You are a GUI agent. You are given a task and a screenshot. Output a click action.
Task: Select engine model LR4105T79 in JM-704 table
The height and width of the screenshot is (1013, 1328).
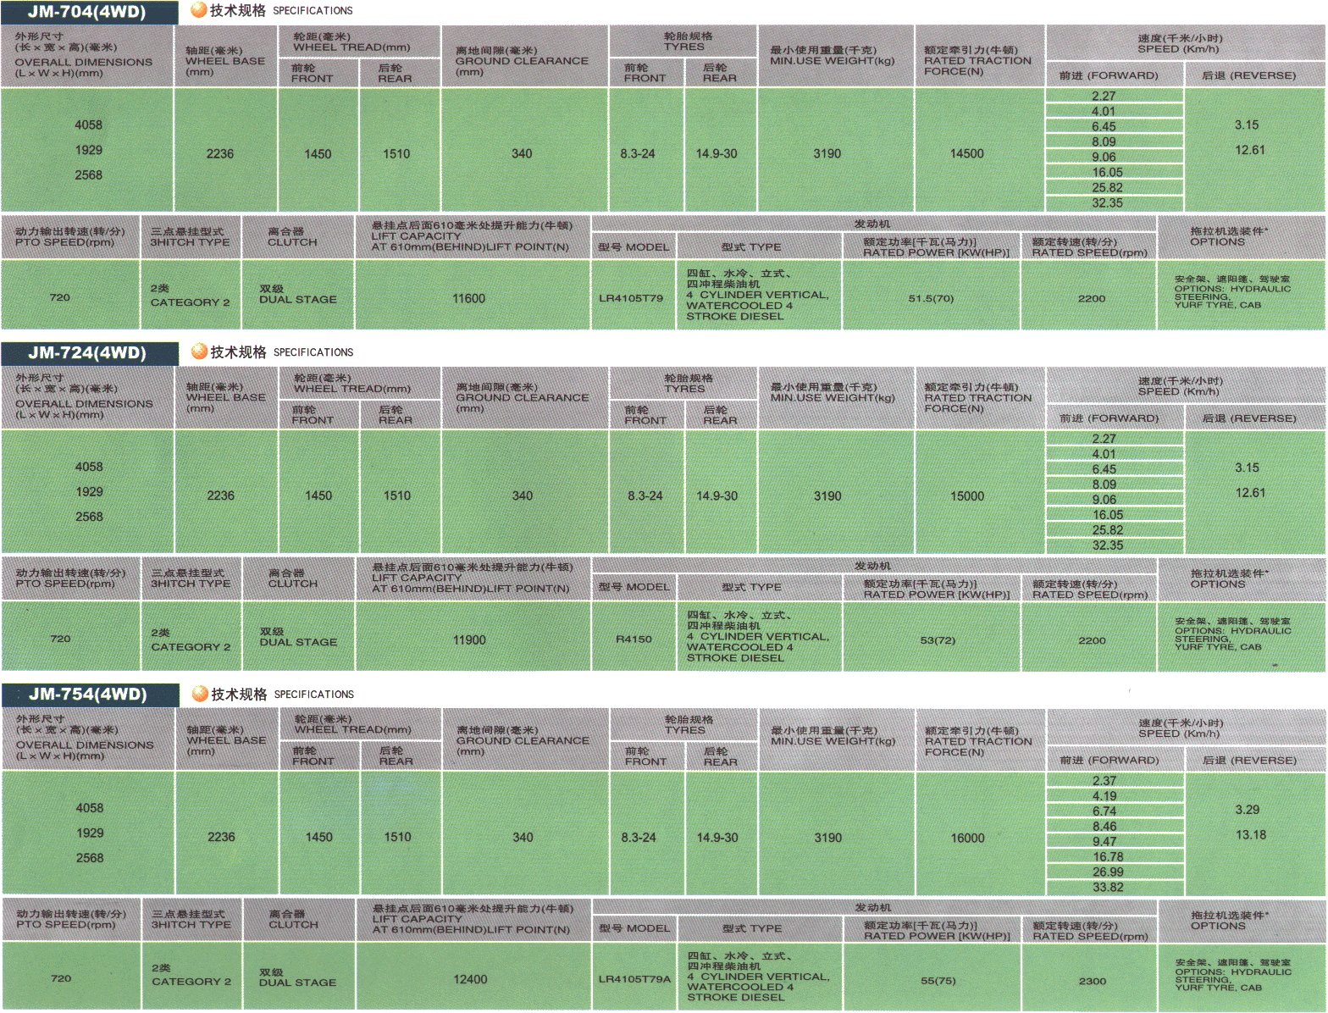631,298
